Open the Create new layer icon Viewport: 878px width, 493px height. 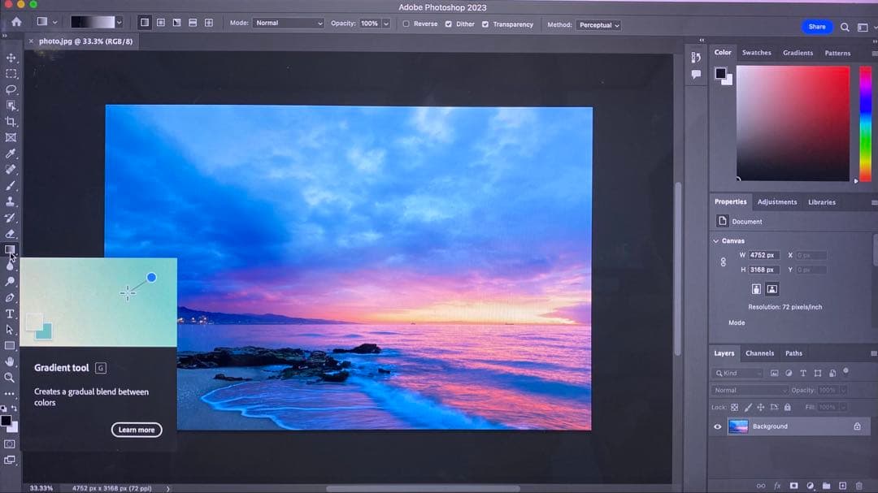pos(843,485)
